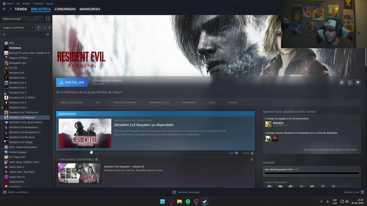Switch library to grid collections view

48,19
